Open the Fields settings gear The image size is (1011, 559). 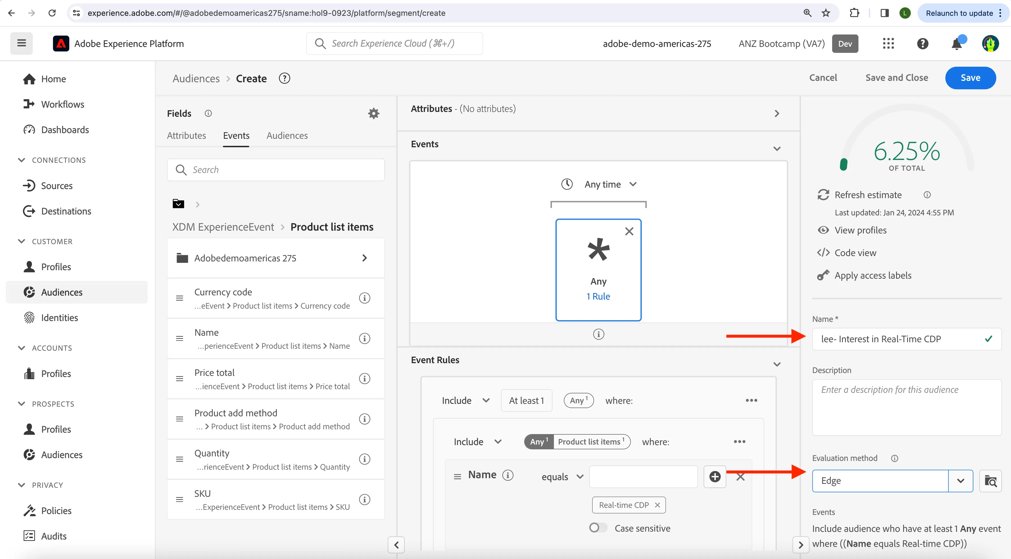click(373, 113)
